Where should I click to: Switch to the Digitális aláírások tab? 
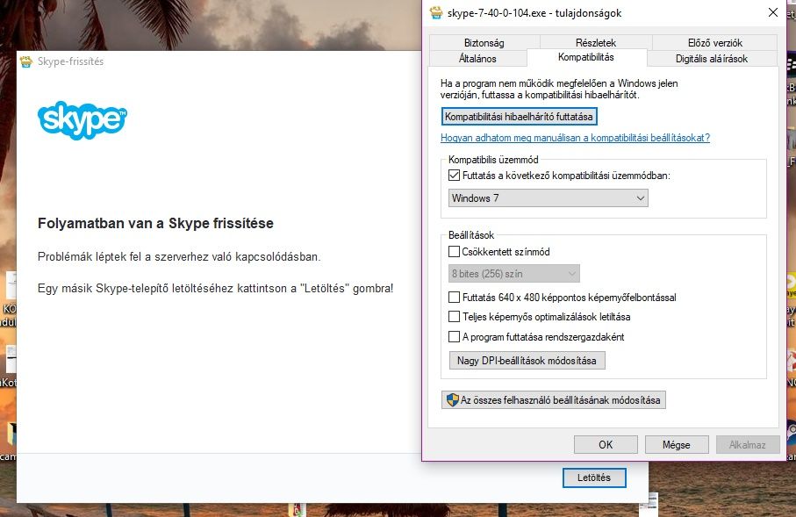tap(712, 59)
